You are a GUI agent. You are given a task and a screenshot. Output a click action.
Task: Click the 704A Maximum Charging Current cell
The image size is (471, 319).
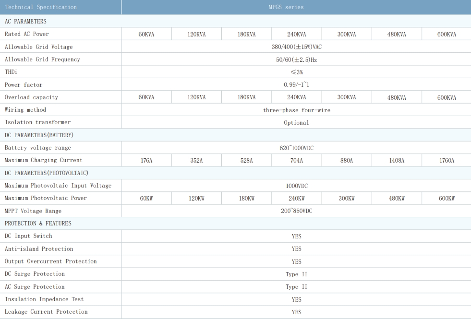click(296, 161)
